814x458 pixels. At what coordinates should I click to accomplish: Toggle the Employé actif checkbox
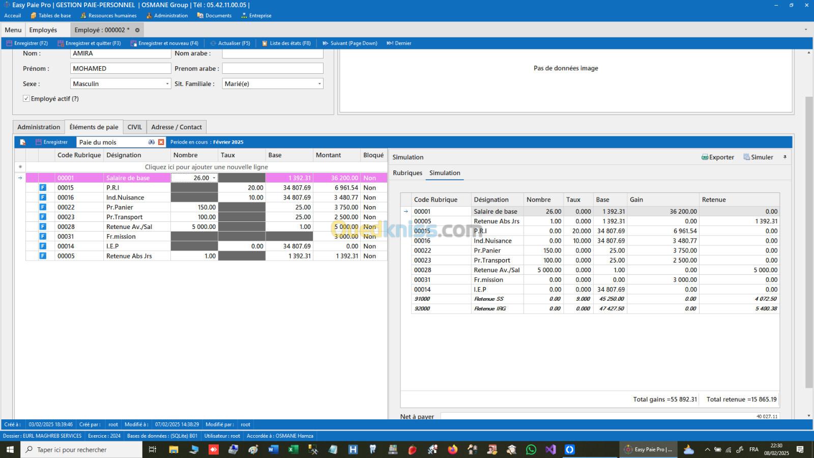coord(26,99)
